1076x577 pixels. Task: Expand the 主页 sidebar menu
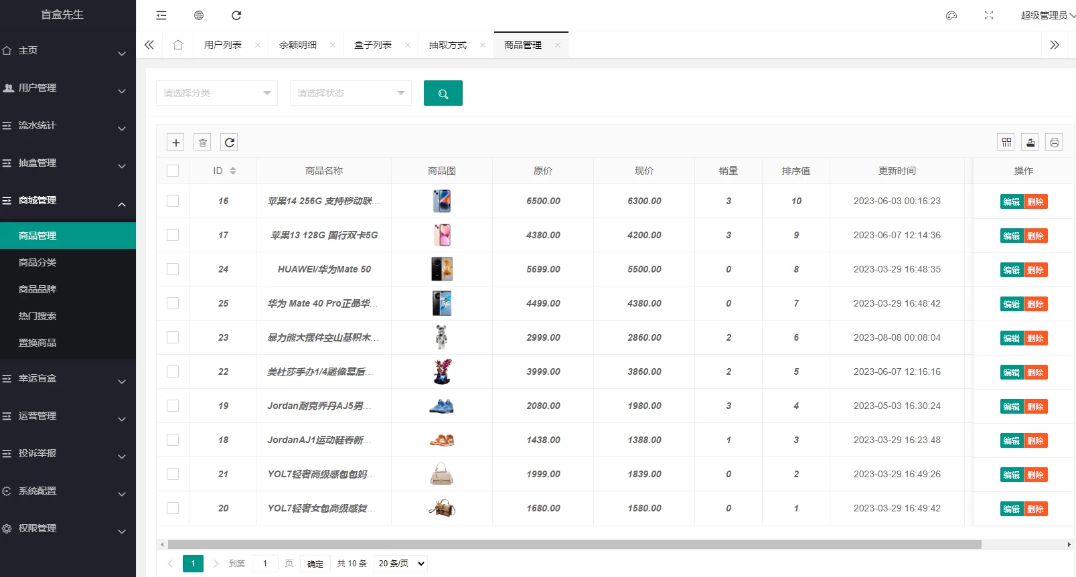68,51
